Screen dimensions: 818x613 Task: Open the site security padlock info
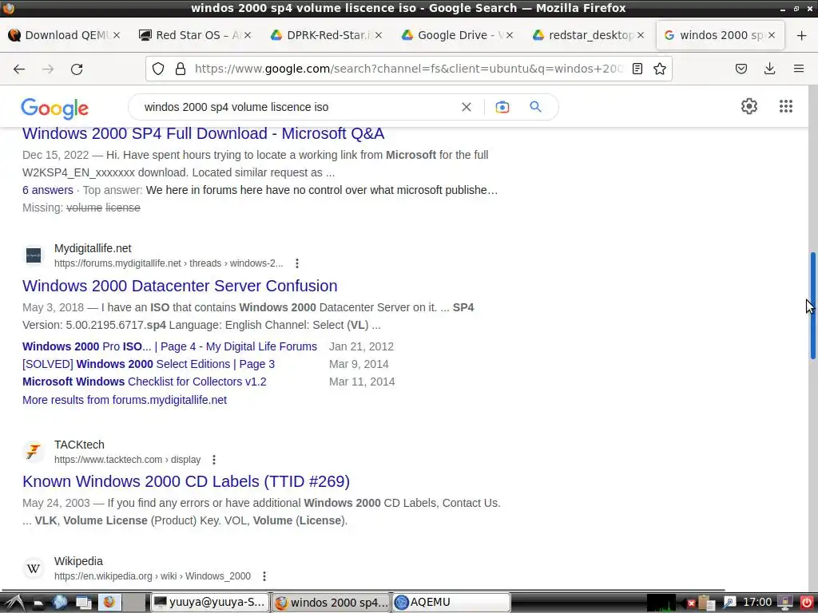coord(181,69)
